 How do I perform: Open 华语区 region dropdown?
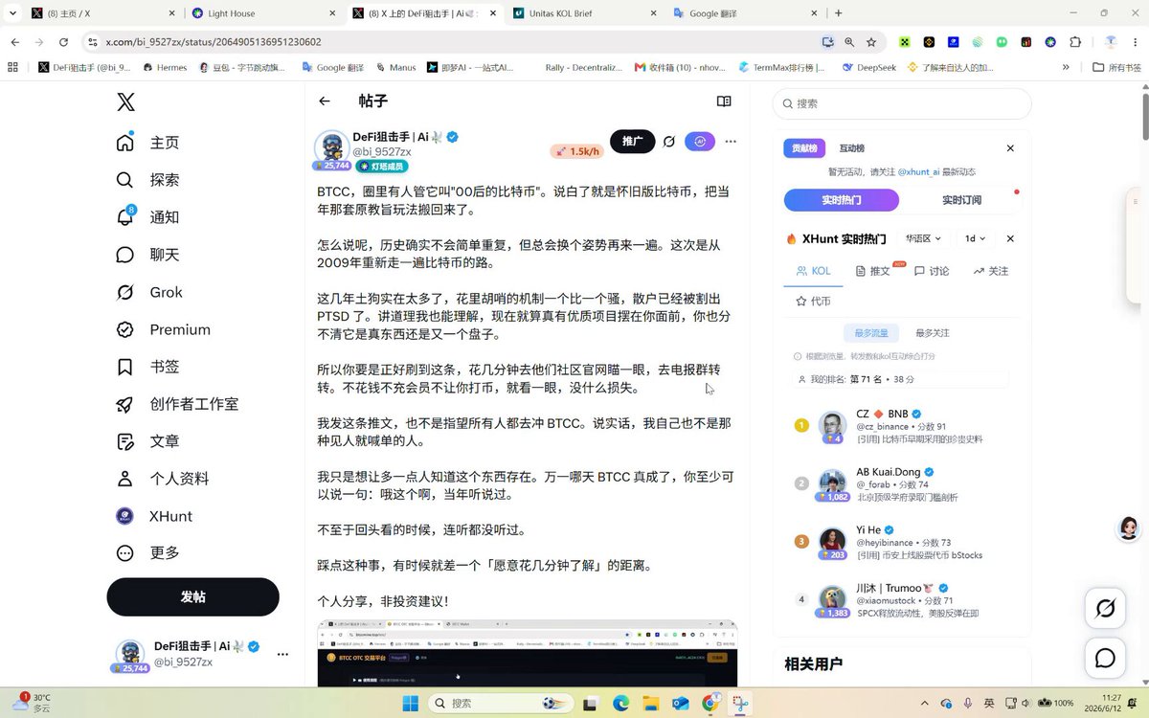[x=924, y=238]
